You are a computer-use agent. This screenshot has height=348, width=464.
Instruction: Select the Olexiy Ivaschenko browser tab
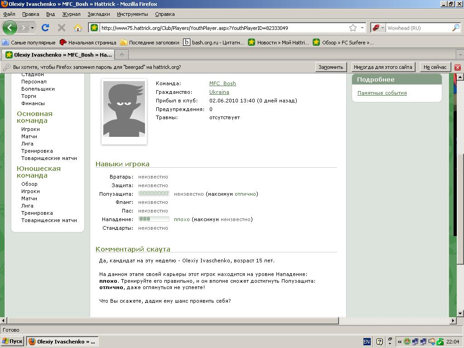[58, 54]
